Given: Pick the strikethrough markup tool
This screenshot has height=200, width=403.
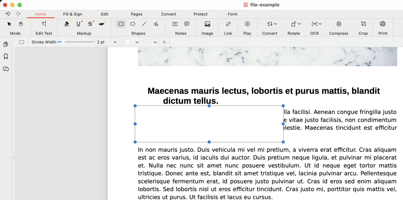Looking at the screenshot, I should tap(90, 24).
